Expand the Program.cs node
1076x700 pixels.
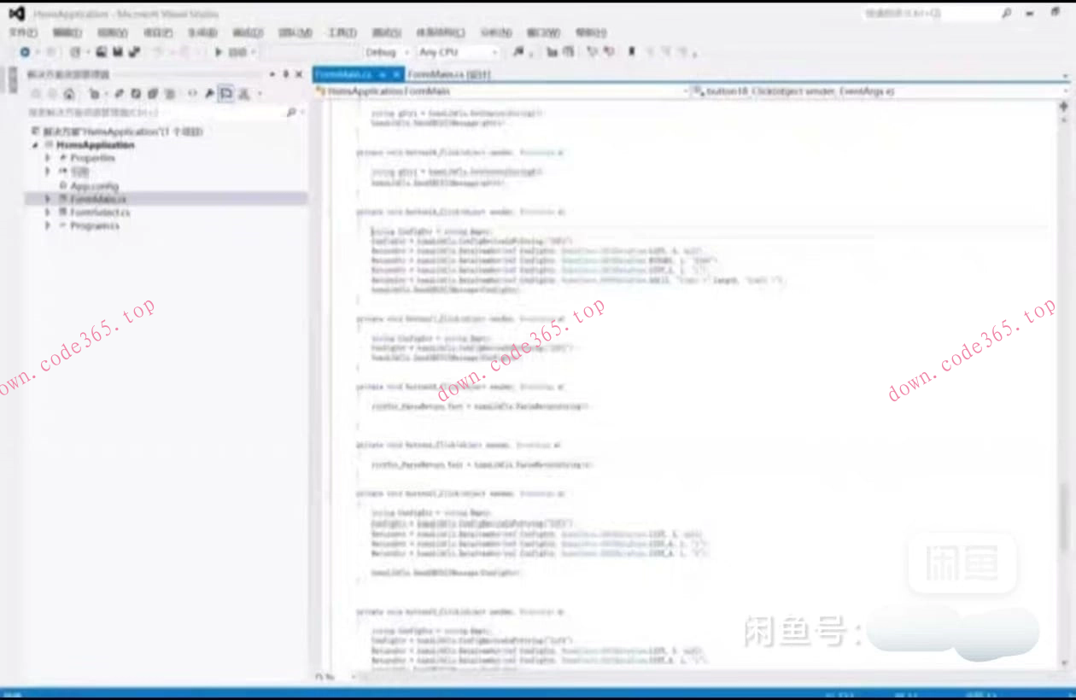click(49, 225)
